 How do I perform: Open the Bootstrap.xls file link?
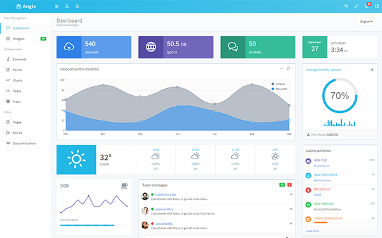coord(322,166)
